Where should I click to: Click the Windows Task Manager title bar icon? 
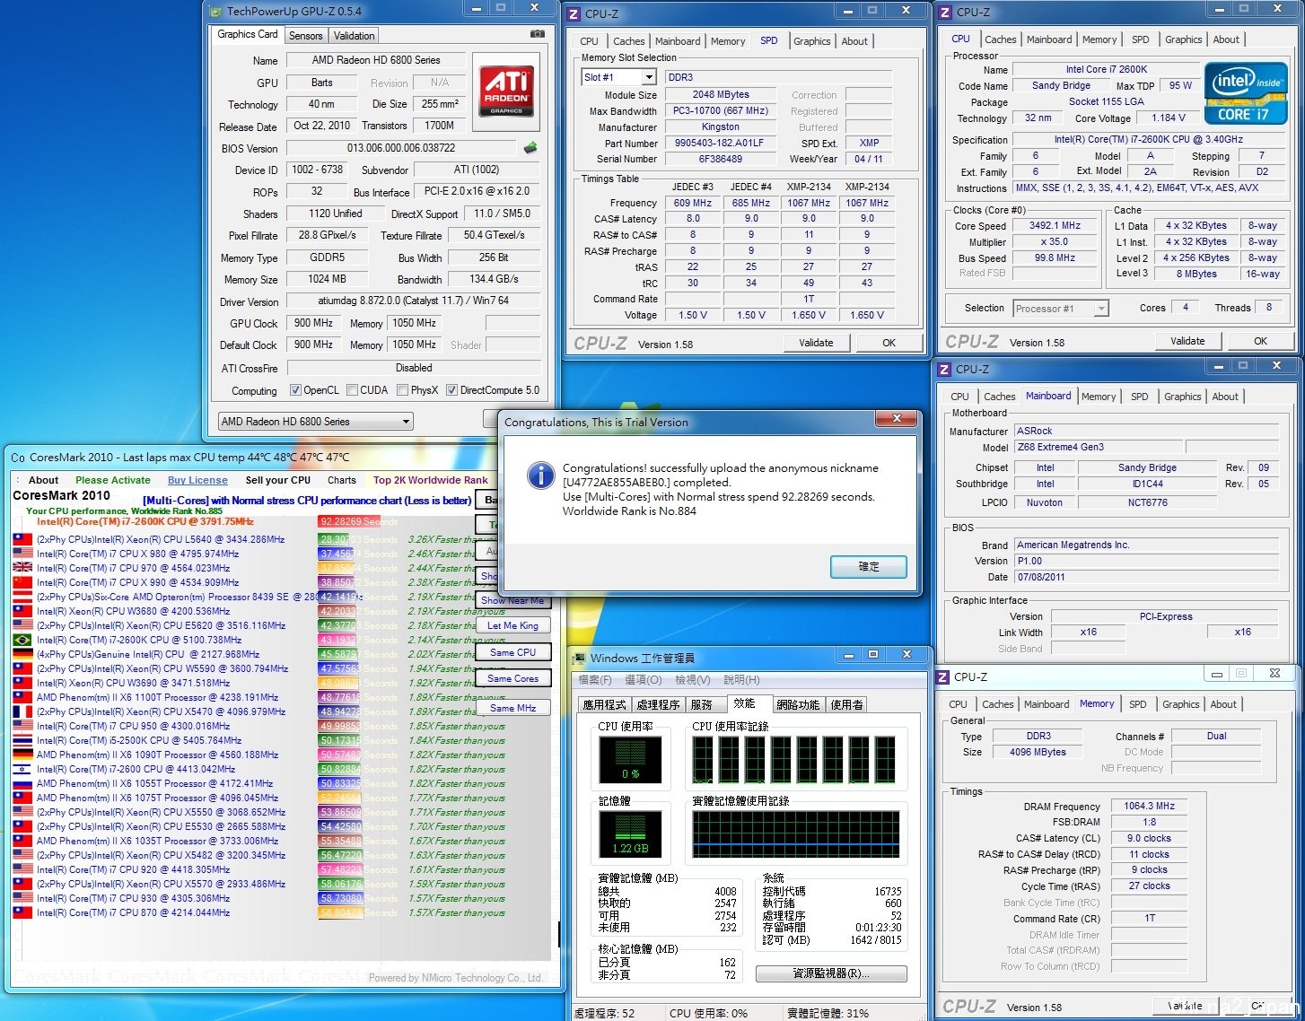point(580,659)
